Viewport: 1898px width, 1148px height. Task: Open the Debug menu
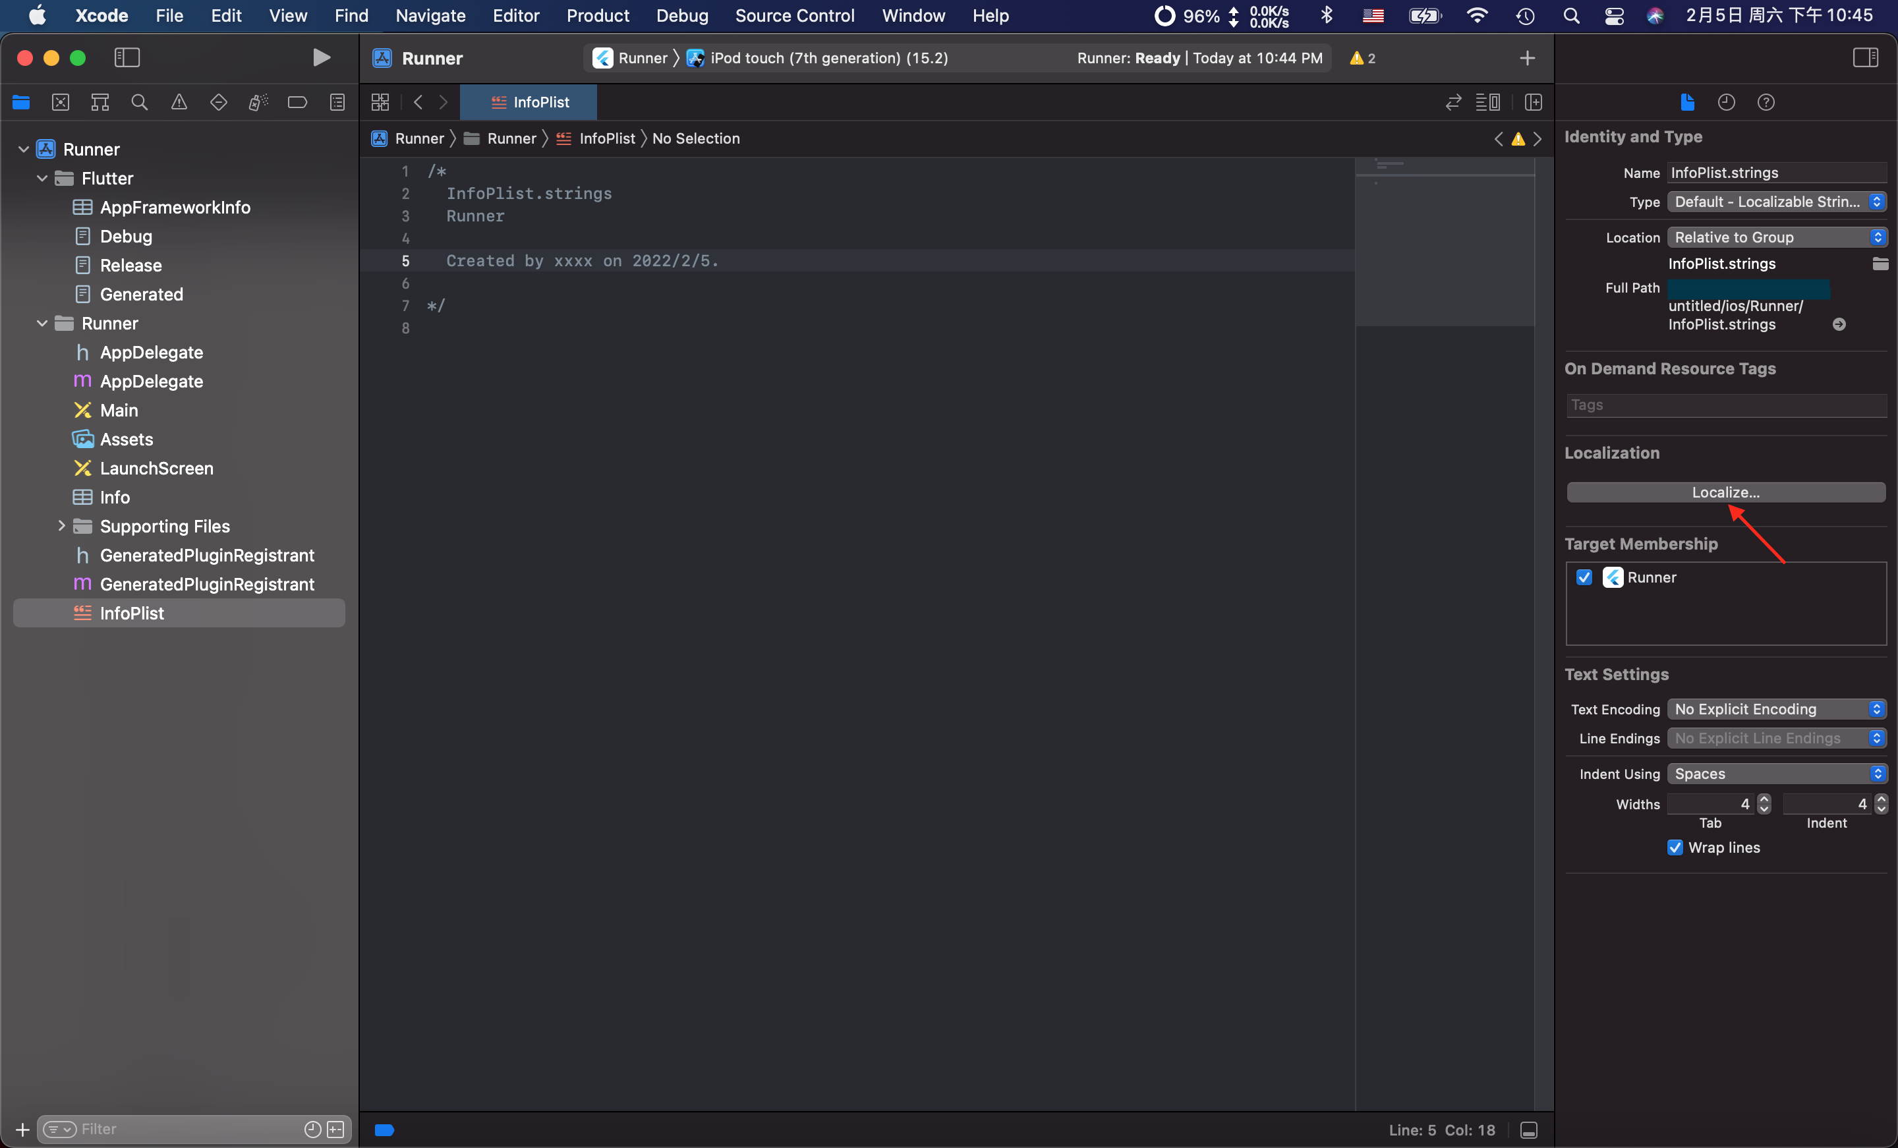681,15
